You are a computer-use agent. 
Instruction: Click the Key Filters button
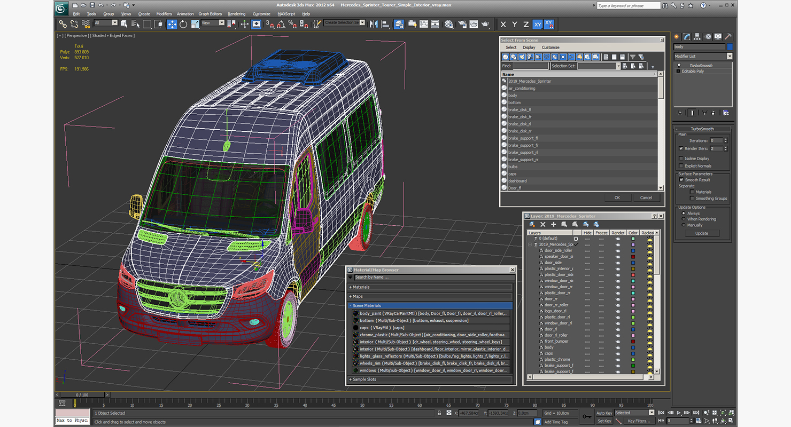tap(639, 421)
